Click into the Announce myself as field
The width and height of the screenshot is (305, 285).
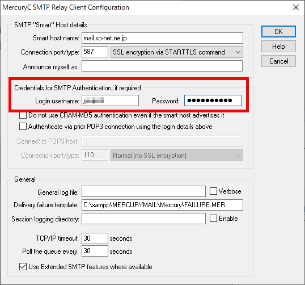click(162, 66)
